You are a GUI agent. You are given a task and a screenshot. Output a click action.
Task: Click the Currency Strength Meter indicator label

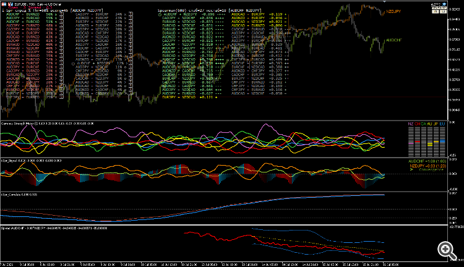(48, 124)
